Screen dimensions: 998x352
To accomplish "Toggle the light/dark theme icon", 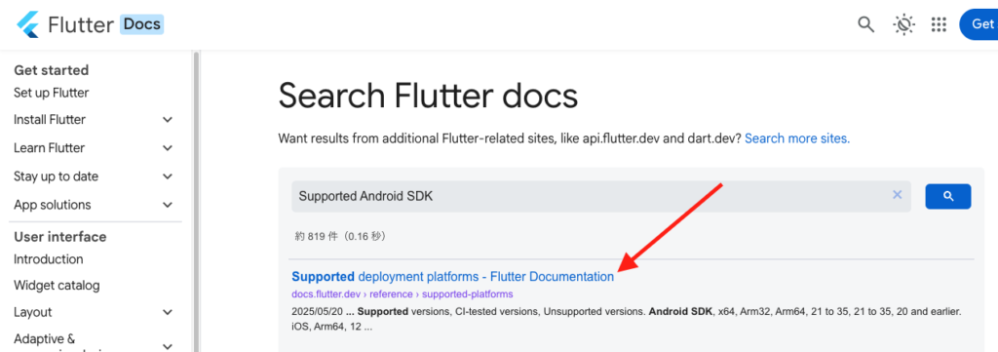I will 903,24.
